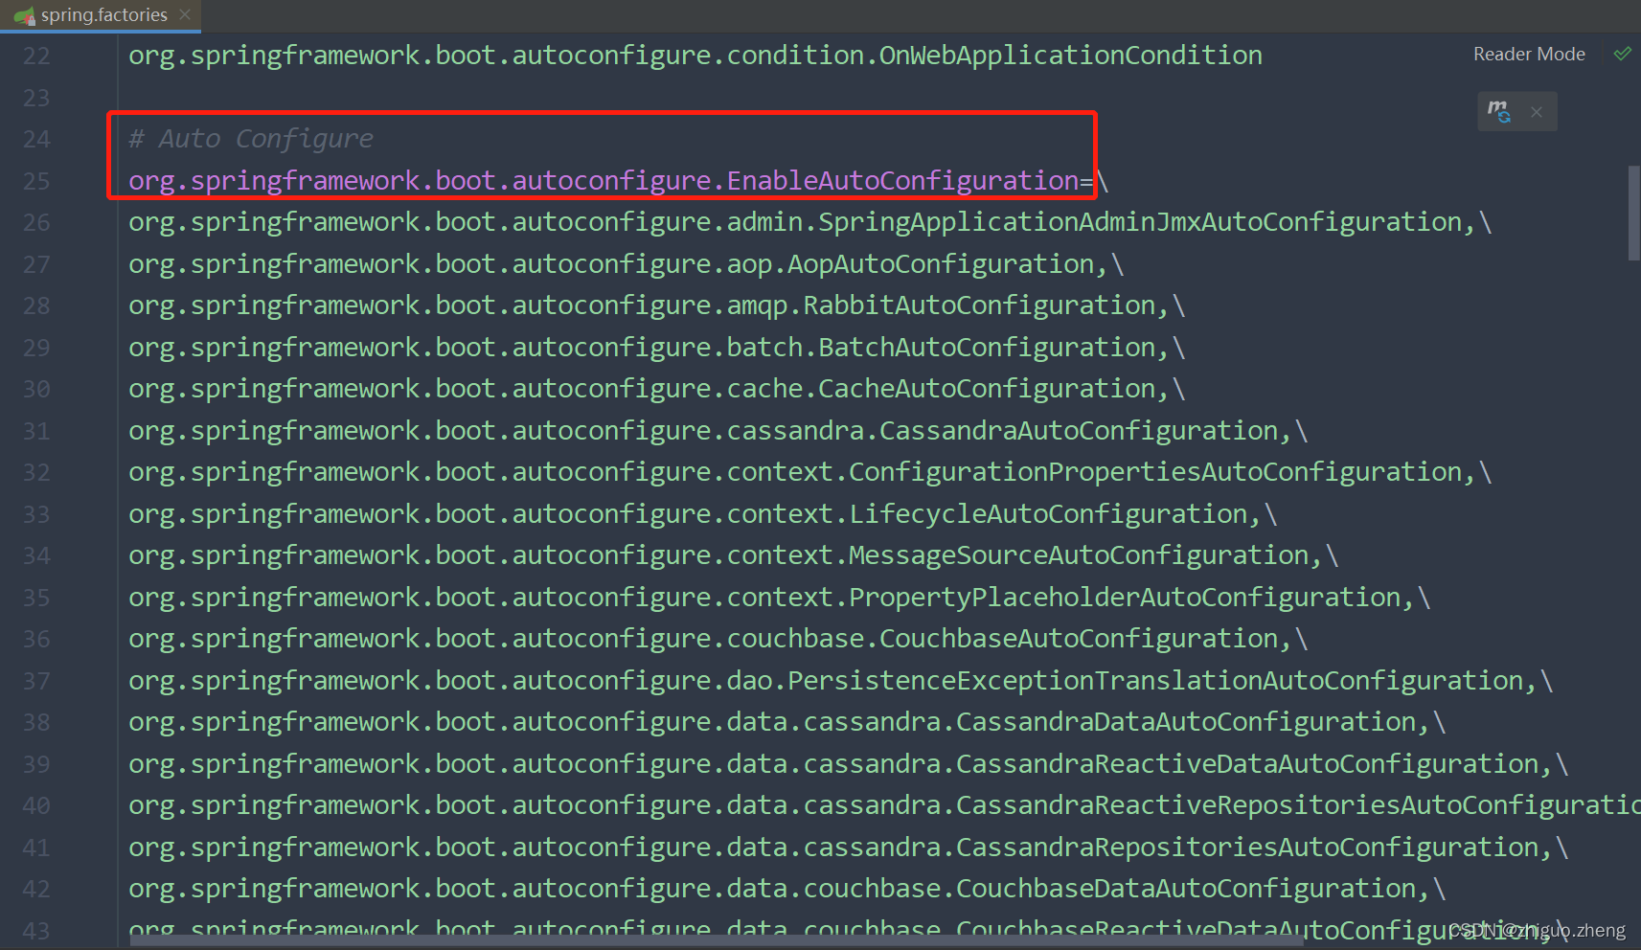Click the CouchbaseAutoConfiguration entry on line 36
The width and height of the screenshot is (1641, 950).
(718, 639)
